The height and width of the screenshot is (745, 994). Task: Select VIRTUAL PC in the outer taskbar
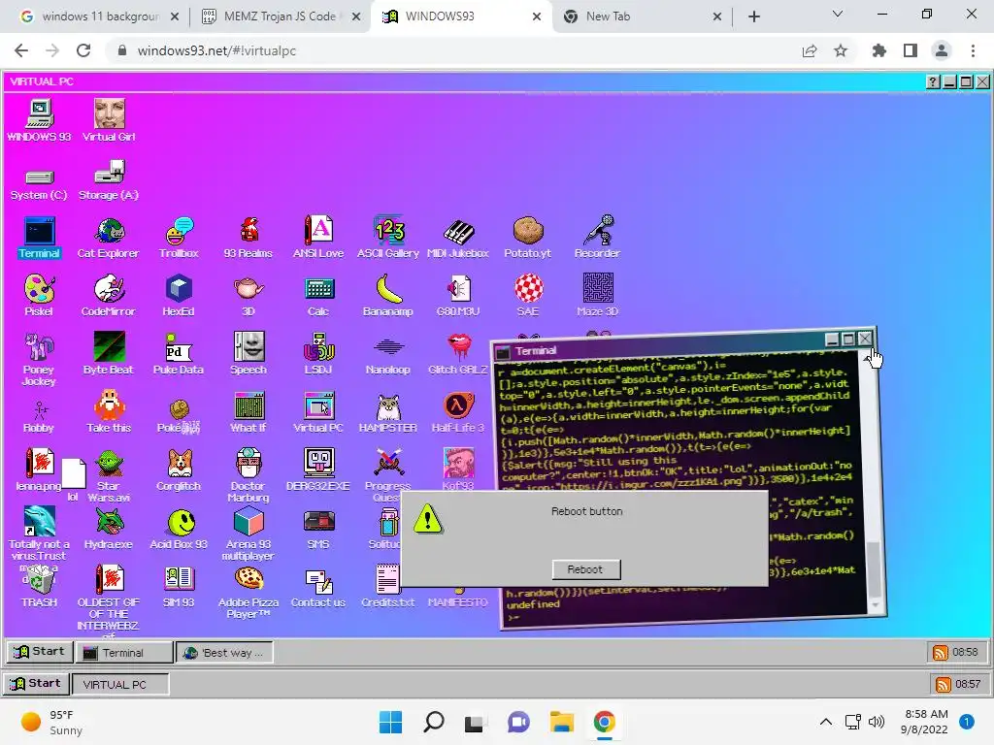[x=120, y=684]
